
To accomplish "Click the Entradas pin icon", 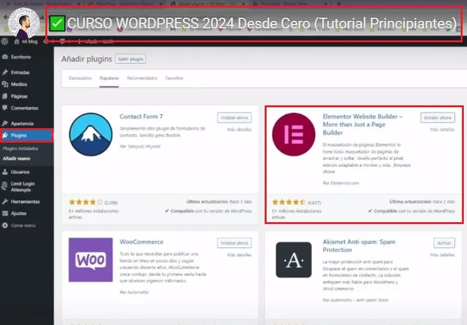I will pyautogui.click(x=5, y=73).
